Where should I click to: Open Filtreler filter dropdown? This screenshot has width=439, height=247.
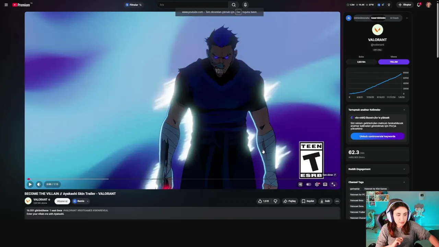134,5
